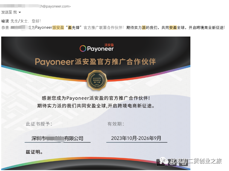Screen dimensions: 229x171
Task: Click the quoted "盈先锋" text
Action: point(74,28)
